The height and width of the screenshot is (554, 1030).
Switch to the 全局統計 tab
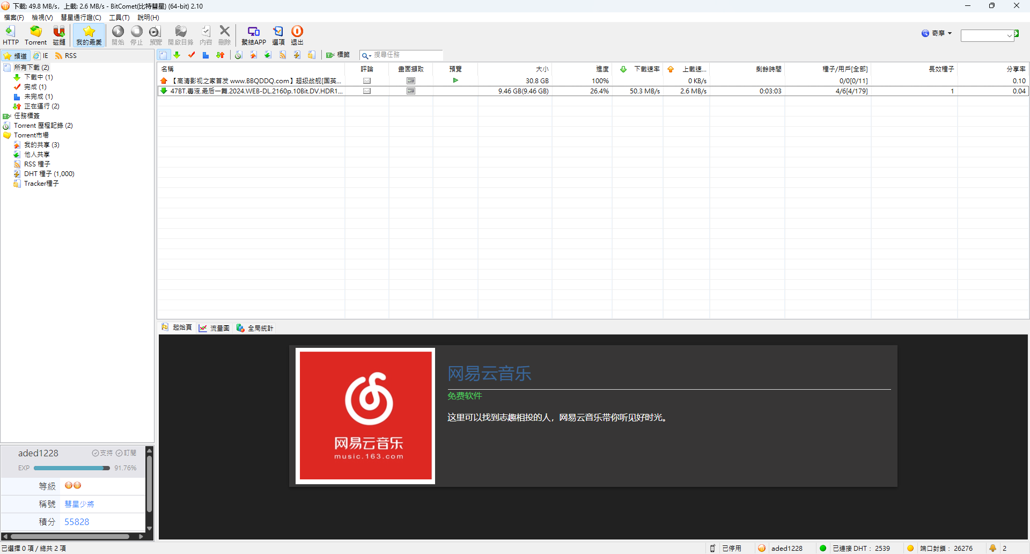255,328
